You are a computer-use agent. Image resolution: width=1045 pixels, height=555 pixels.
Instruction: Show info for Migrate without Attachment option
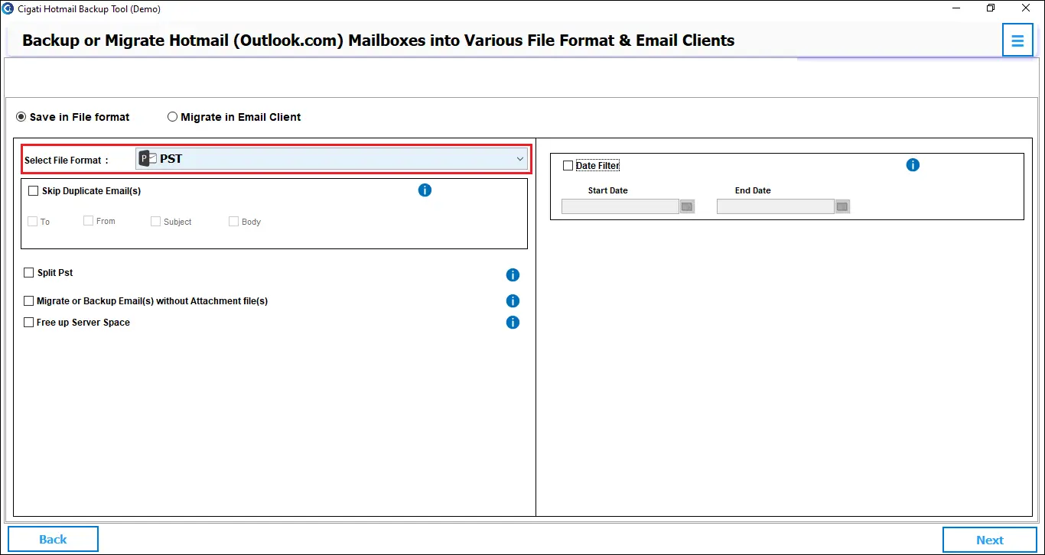[x=513, y=301]
